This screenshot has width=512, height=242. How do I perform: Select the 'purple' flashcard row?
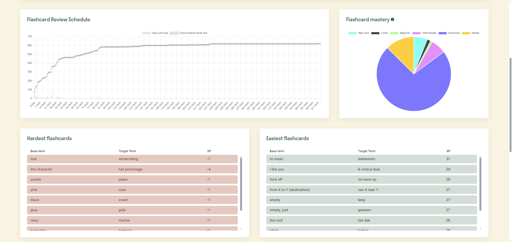(132, 180)
